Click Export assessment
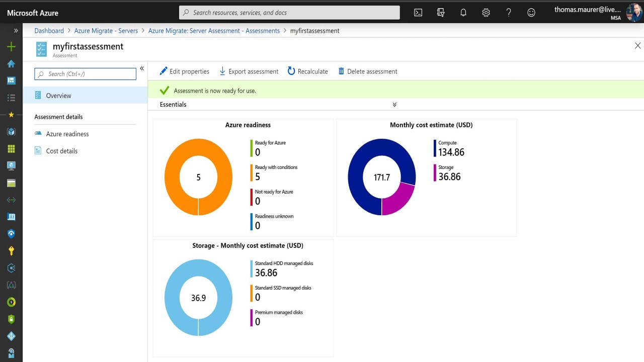Viewport: 644px width, 362px height. pyautogui.click(x=249, y=71)
